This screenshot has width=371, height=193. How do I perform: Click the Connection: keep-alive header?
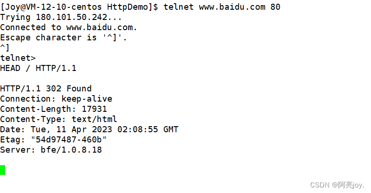[x=56, y=99]
